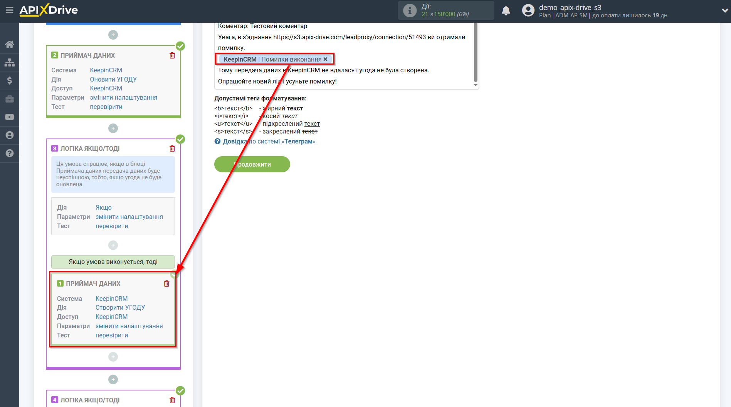Open connections sitemap icon in the sidebar
Image resolution: width=731 pixels, height=407 pixels.
(10, 62)
